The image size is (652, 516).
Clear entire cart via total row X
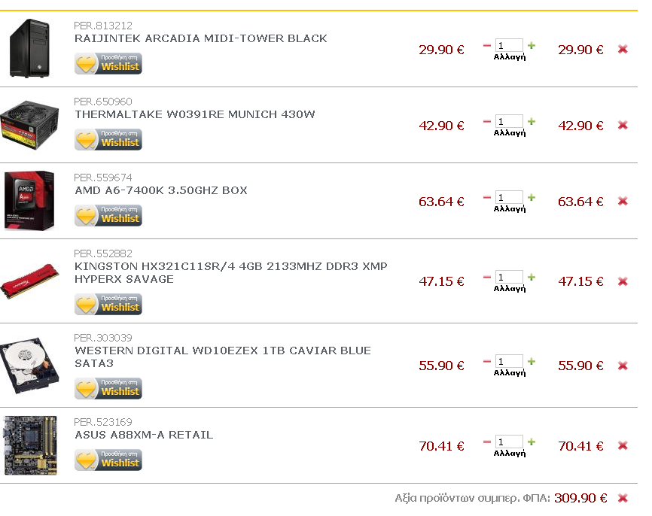623,497
